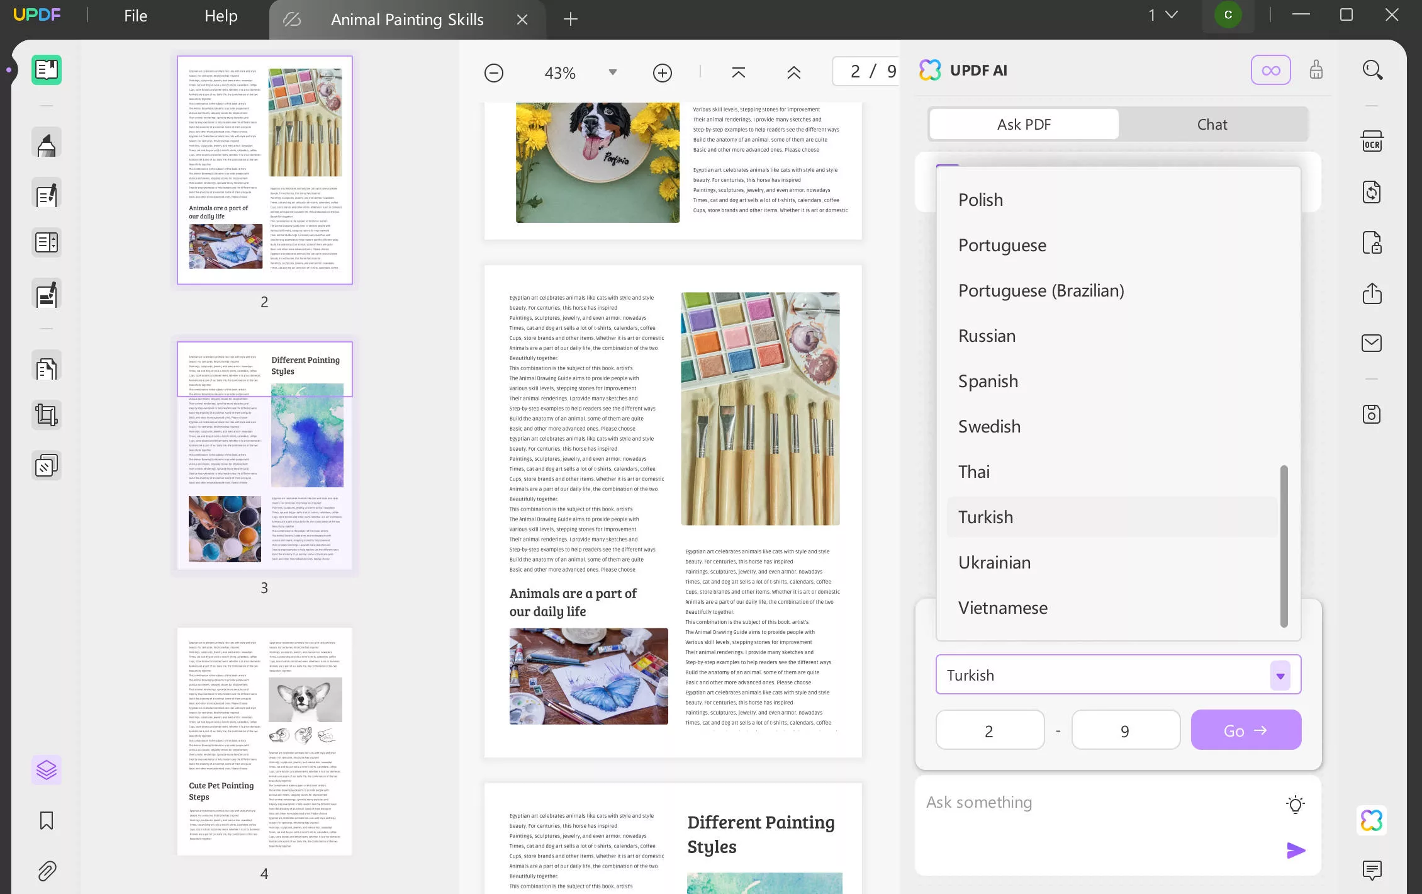The image size is (1422, 894).
Task: Click the Go button to navigate pages
Action: pyautogui.click(x=1246, y=729)
